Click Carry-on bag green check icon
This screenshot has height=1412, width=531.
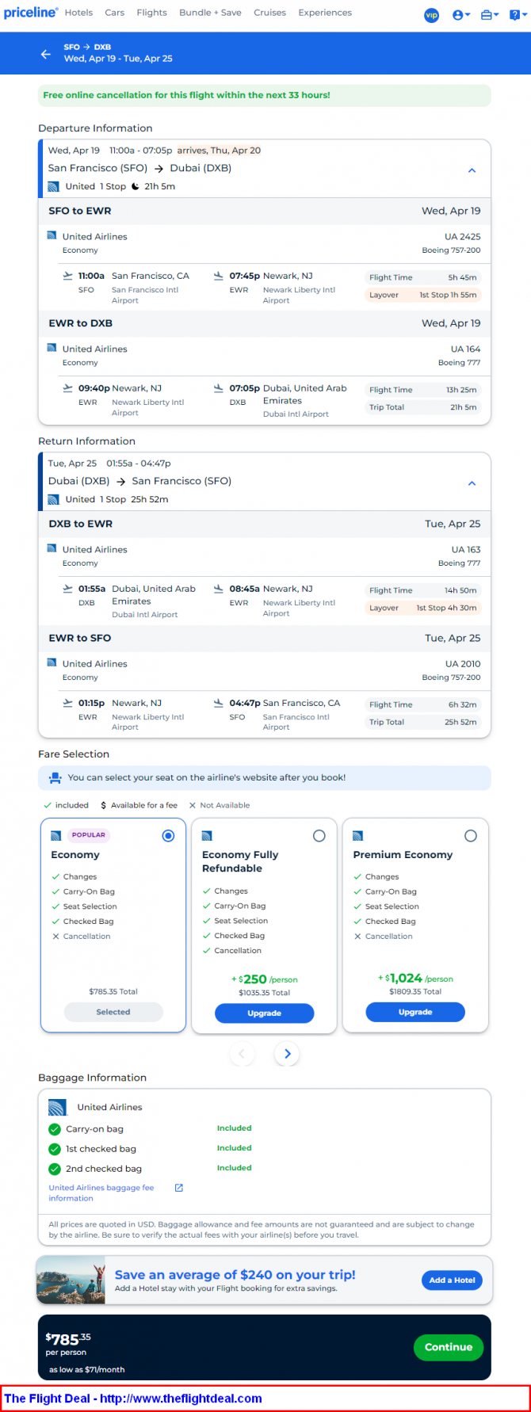pos(55,1129)
